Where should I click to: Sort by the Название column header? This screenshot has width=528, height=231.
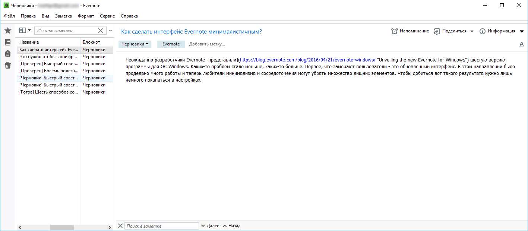point(48,42)
